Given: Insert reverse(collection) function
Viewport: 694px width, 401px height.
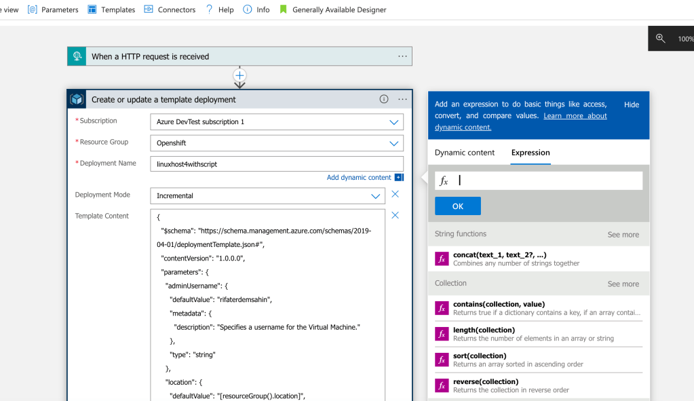Looking at the screenshot, I should coord(539,385).
